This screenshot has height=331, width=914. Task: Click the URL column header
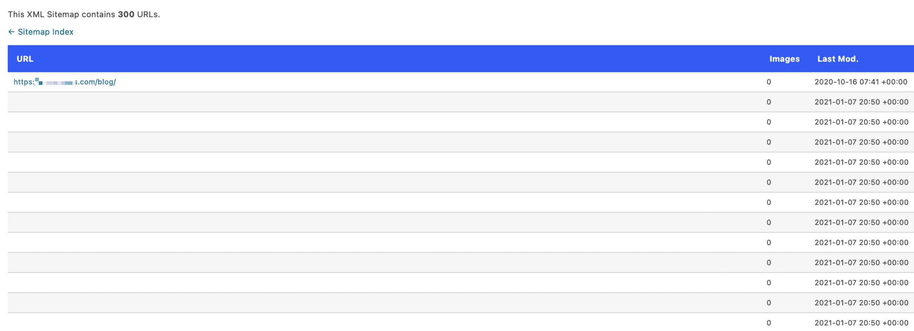(x=24, y=59)
